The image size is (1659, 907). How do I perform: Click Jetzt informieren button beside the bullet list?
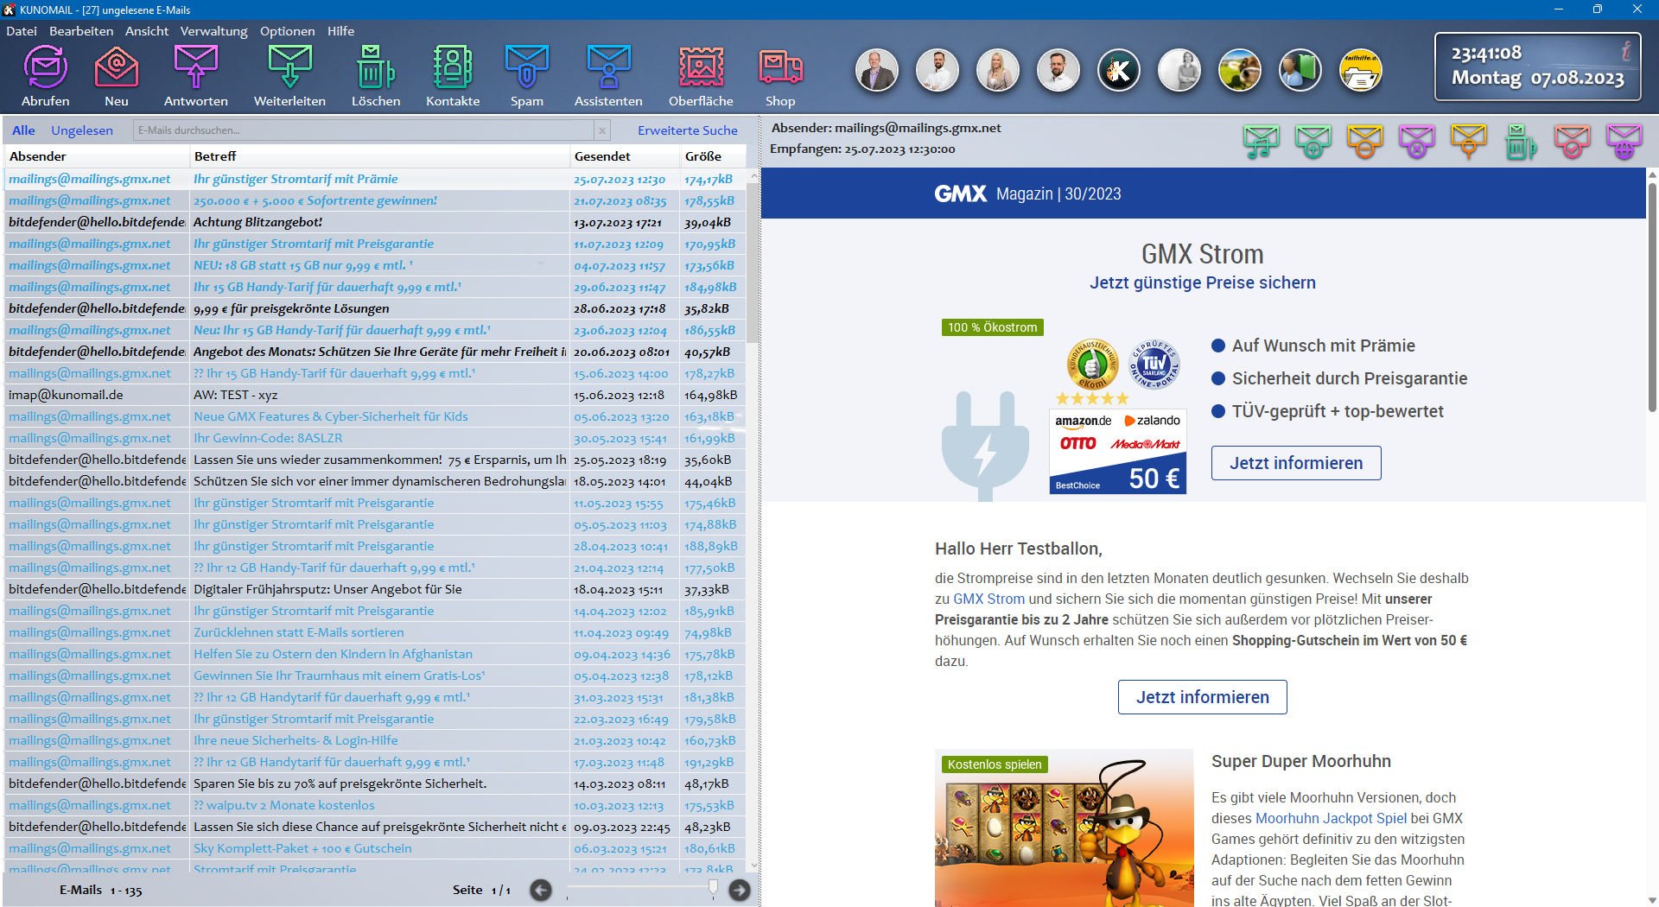pyautogui.click(x=1296, y=463)
